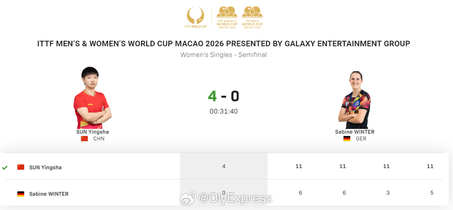453x210 pixels.
Task: Select SUN Yingsha row in the score table
Action: [224, 166]
